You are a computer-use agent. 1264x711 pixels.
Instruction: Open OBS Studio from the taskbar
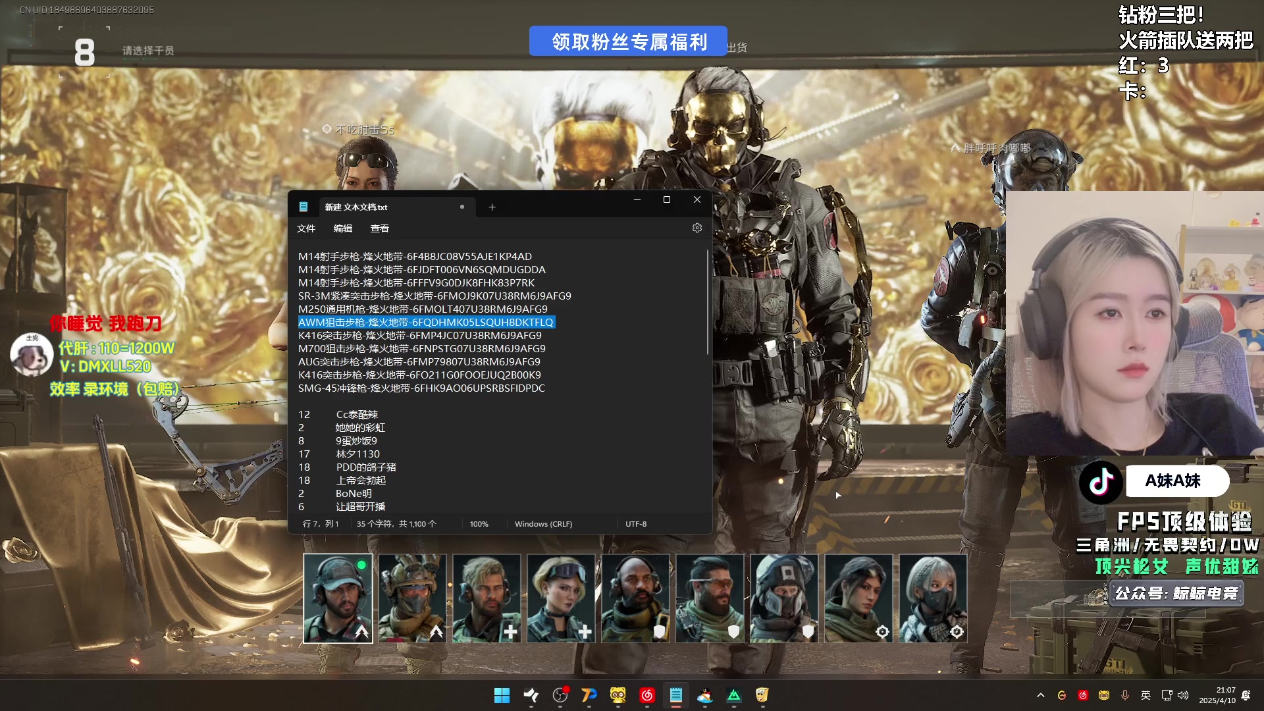[x=560, y=695]
